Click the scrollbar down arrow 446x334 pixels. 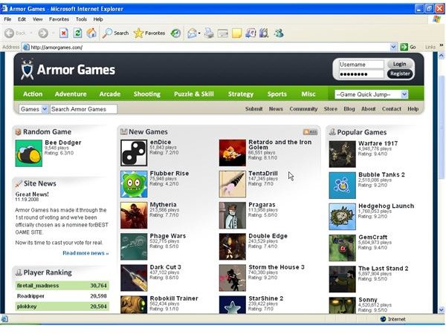point(441,310)
